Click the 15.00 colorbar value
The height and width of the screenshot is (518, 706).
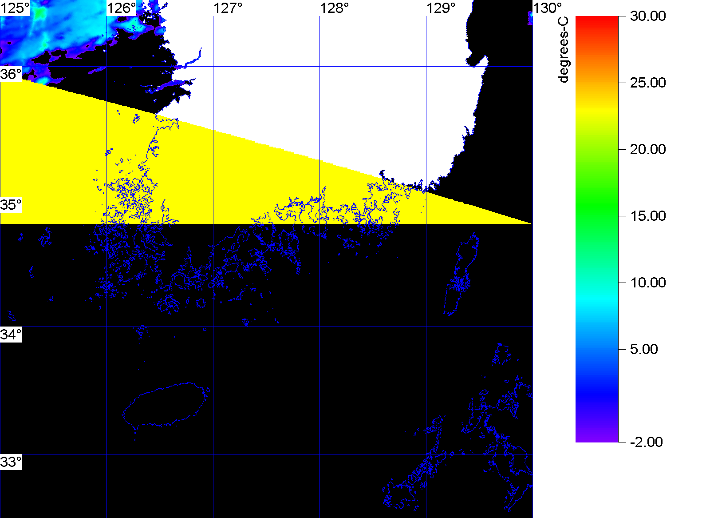point(648,216)
